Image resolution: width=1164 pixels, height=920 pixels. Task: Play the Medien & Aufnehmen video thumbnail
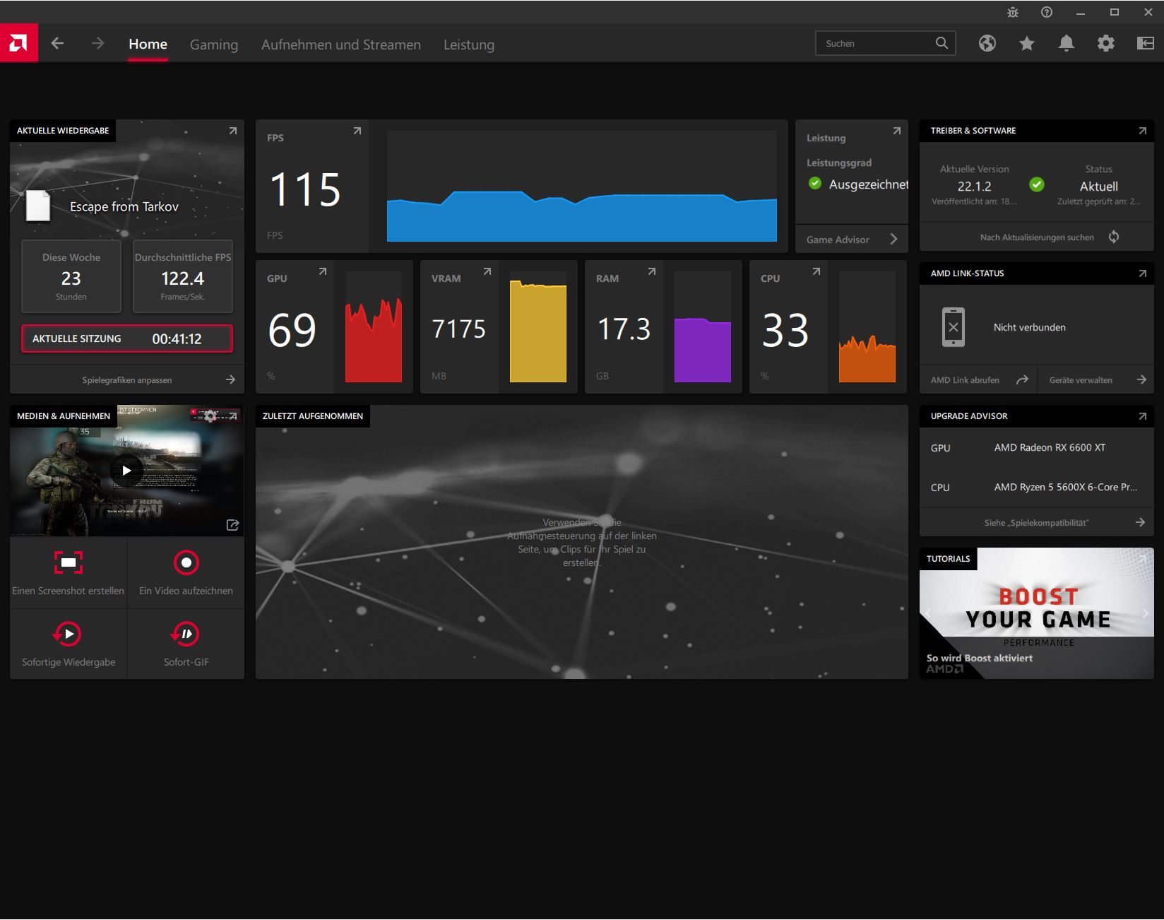coord(127,471)
